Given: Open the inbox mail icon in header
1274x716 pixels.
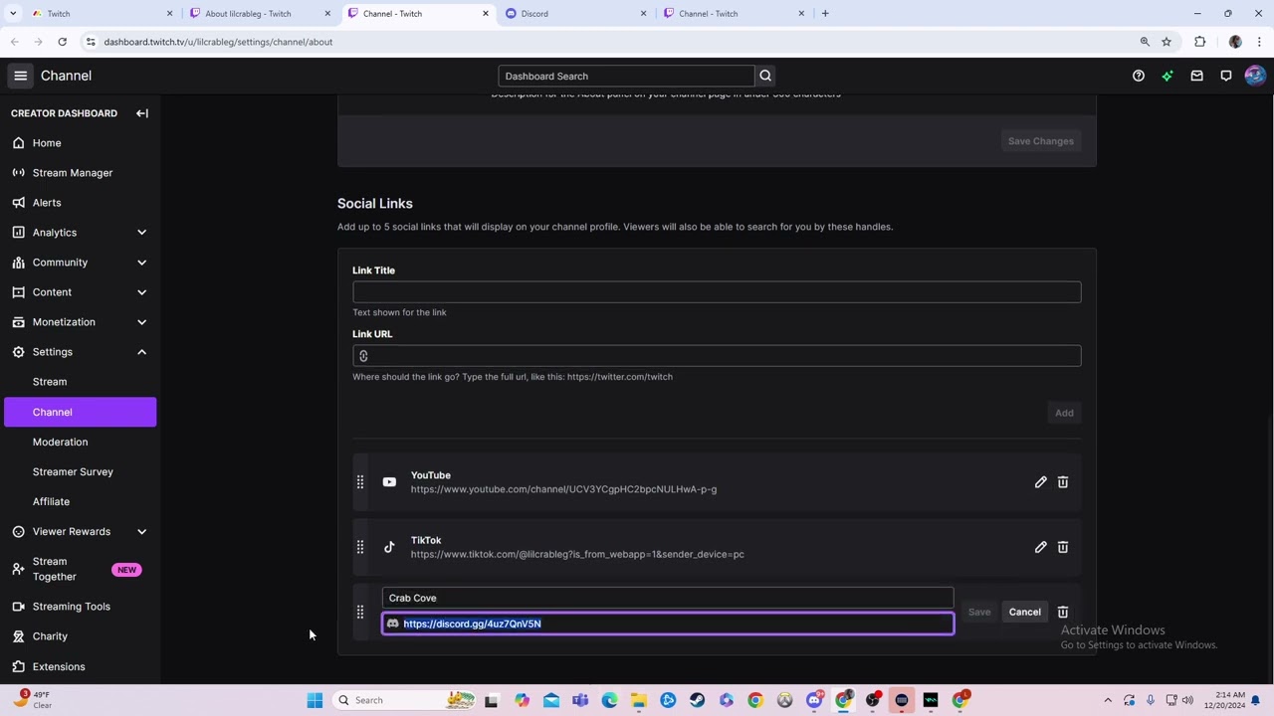Looking at the screenshot, I should (1196, 76).
